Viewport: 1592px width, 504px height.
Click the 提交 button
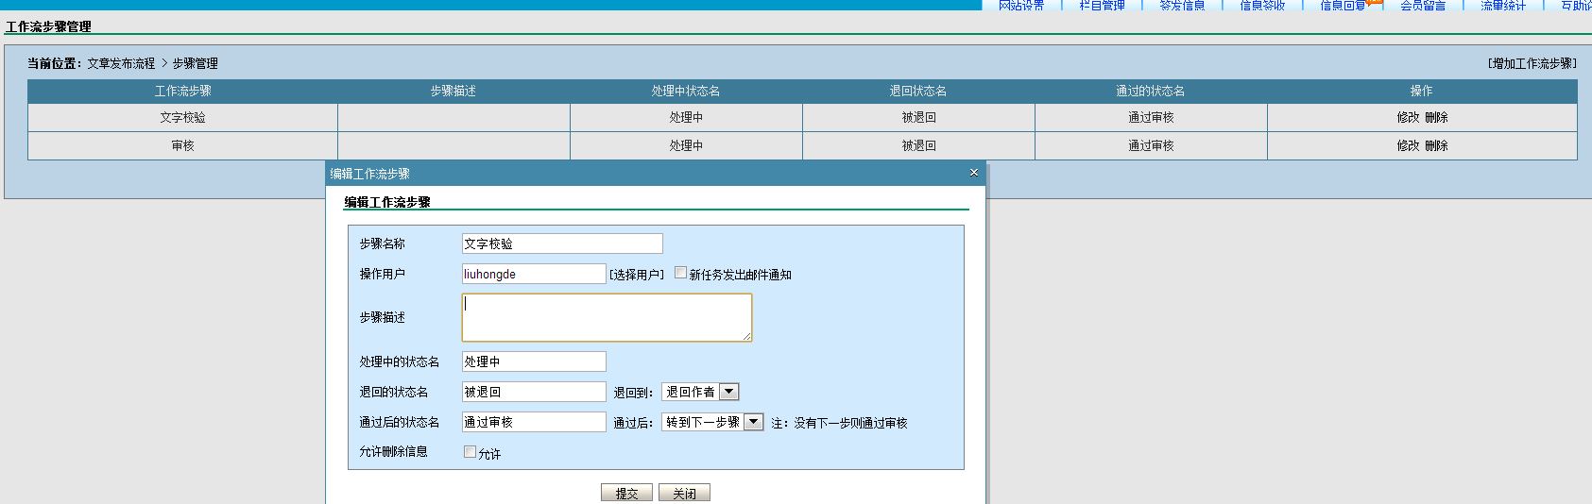tap(626, 493)
